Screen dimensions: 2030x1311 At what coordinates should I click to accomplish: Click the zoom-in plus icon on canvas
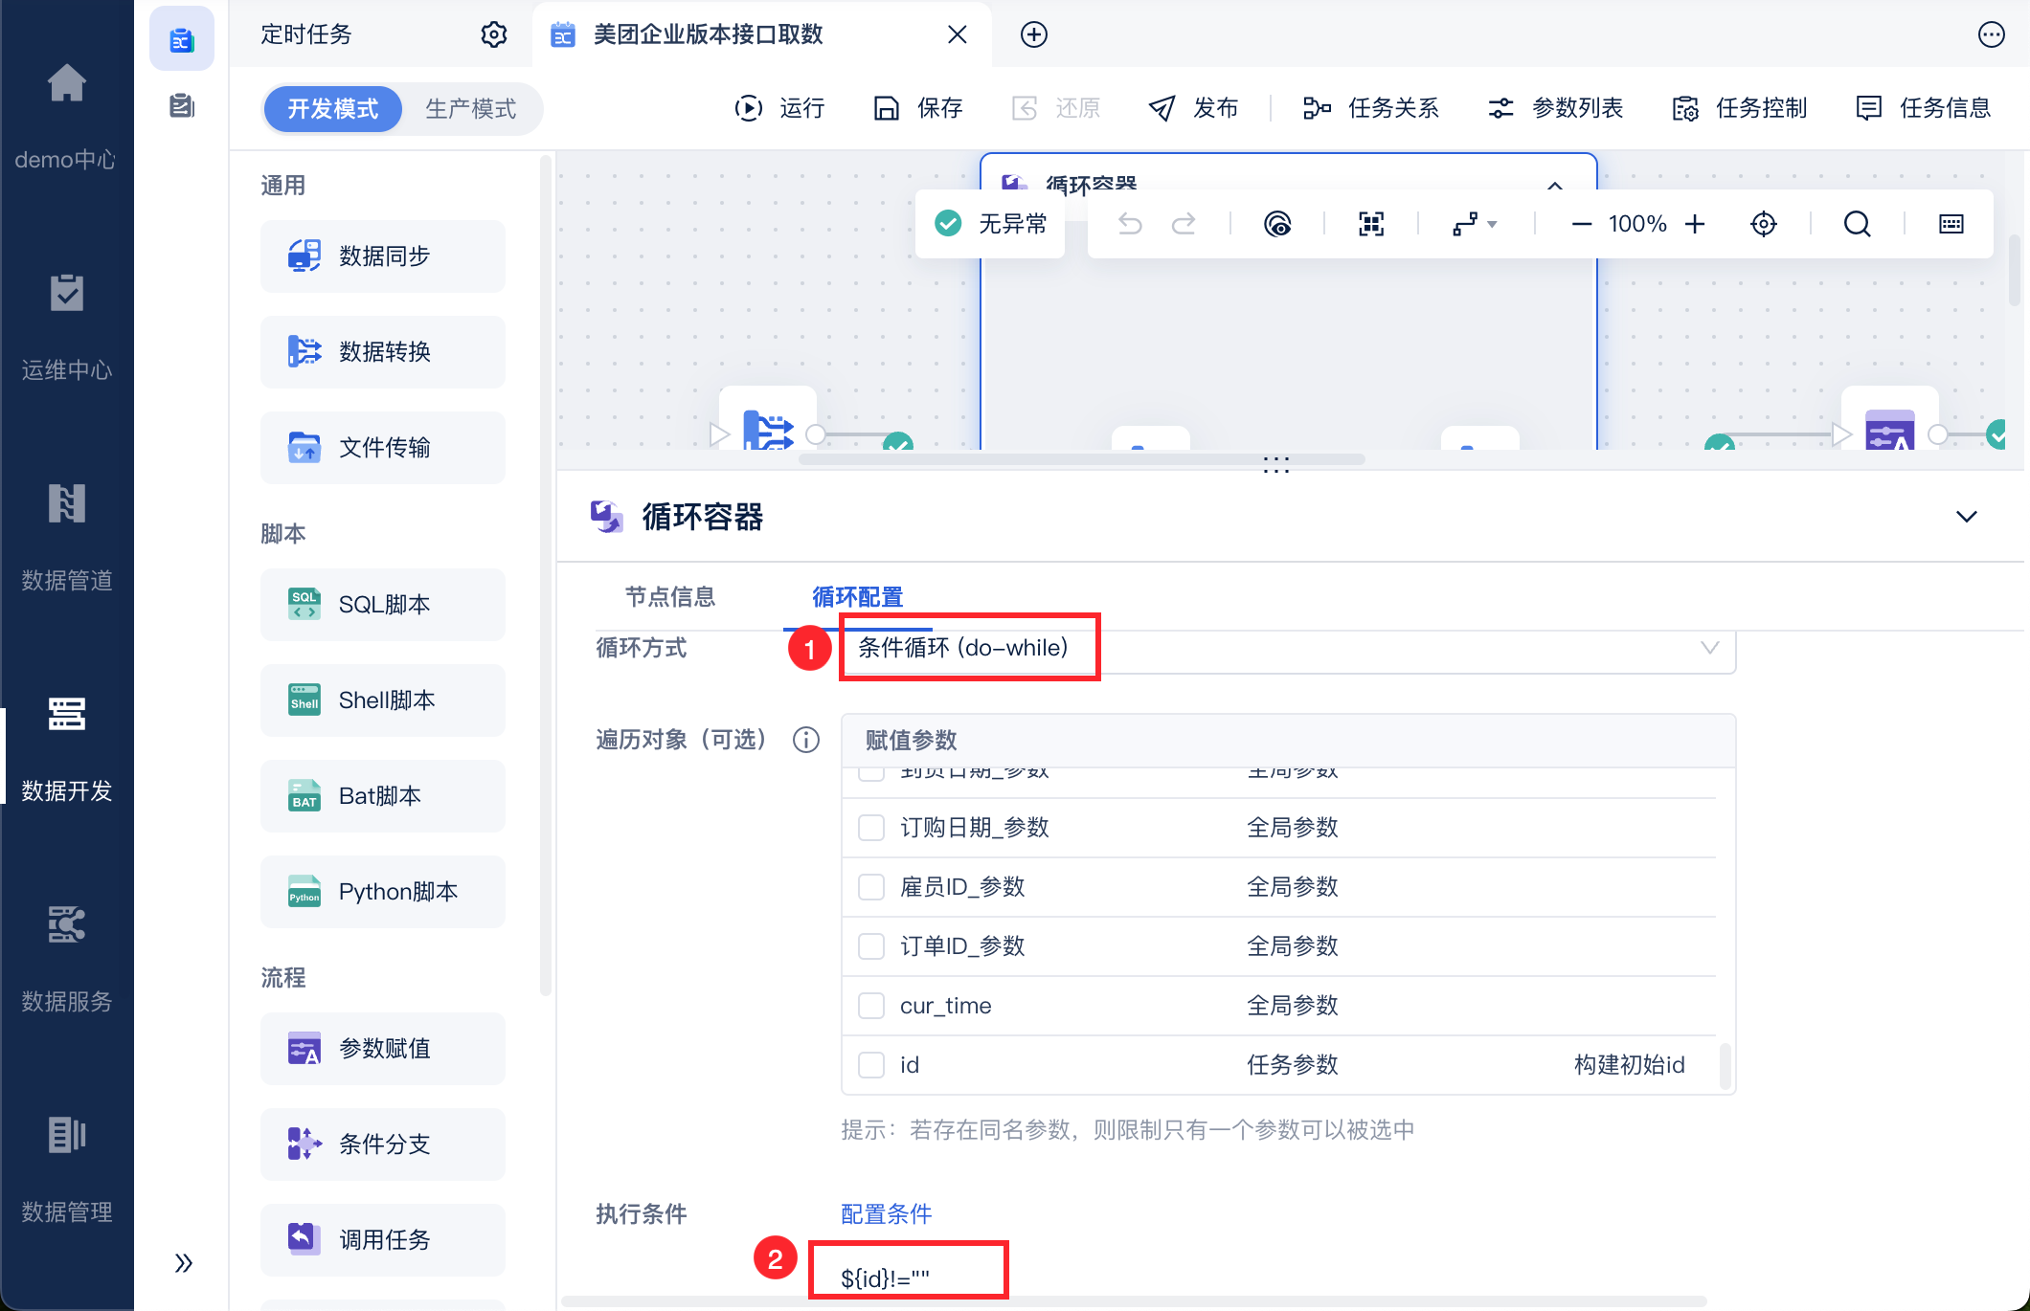coord(1695,224)
